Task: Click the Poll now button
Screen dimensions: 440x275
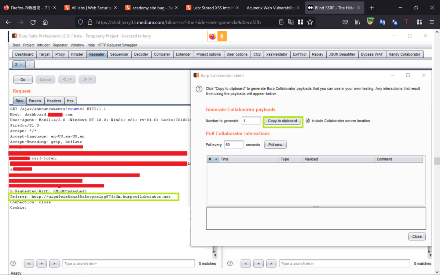Action: click(275, 145)
